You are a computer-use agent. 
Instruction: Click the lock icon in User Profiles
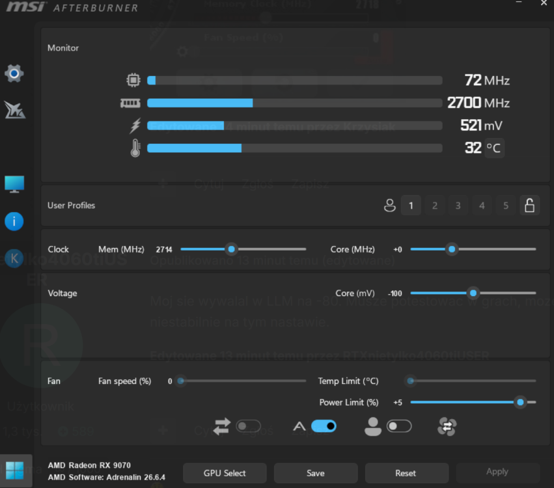pyautogui.click(x=529, y=205)
